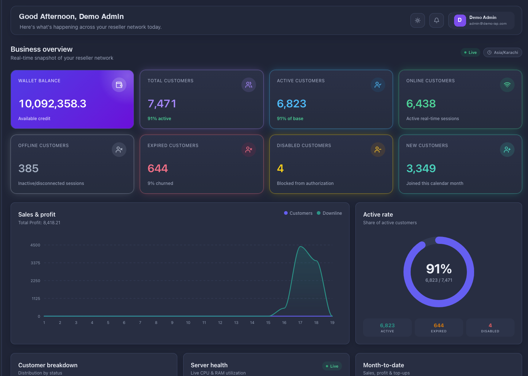This screenshot has width=528, height=376.
Task: Click the Joined this calendar month text
Action: click(435, 183)
